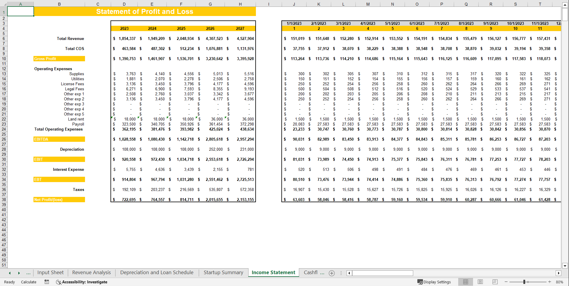Image resolution: width=569 pixels, height=286 pixels.
Task: Click the last-sheet navigation arrow
Action: click(x=19, y=272)
